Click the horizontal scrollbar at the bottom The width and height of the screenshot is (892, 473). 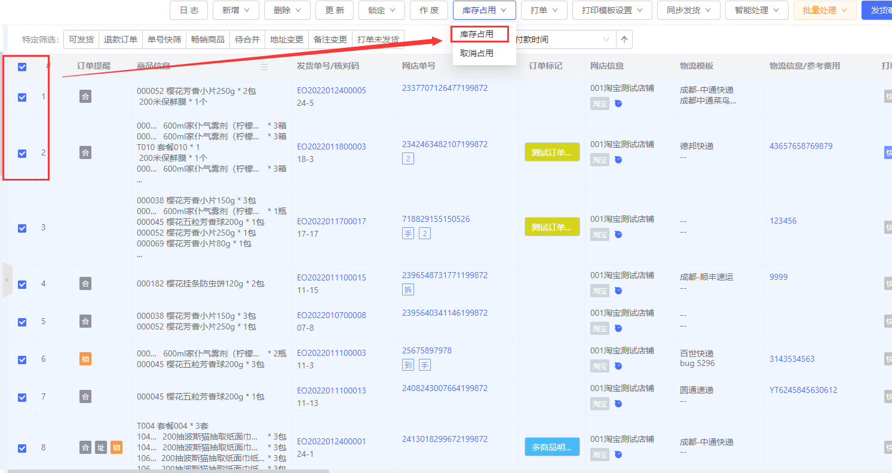[168, 471]
